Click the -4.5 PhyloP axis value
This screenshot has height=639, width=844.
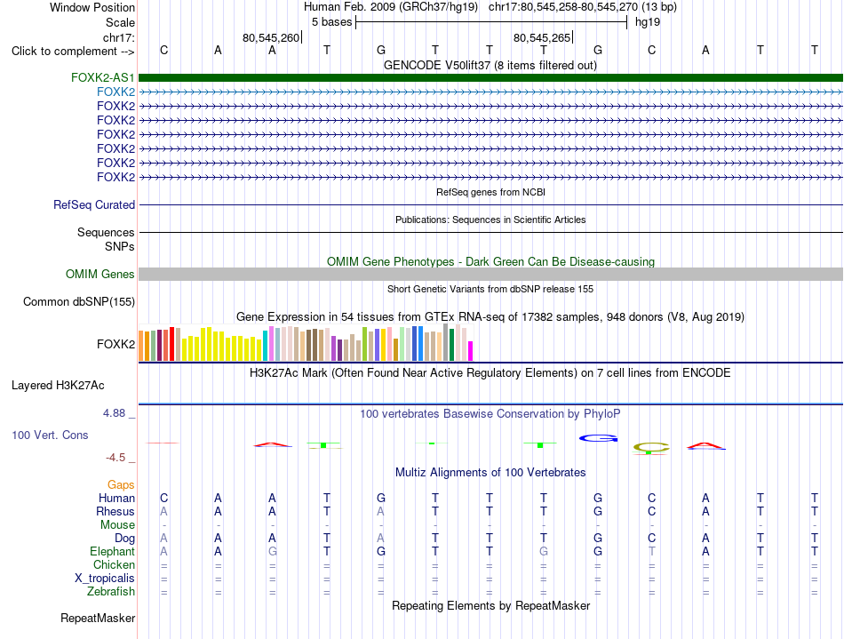(115, 458)
